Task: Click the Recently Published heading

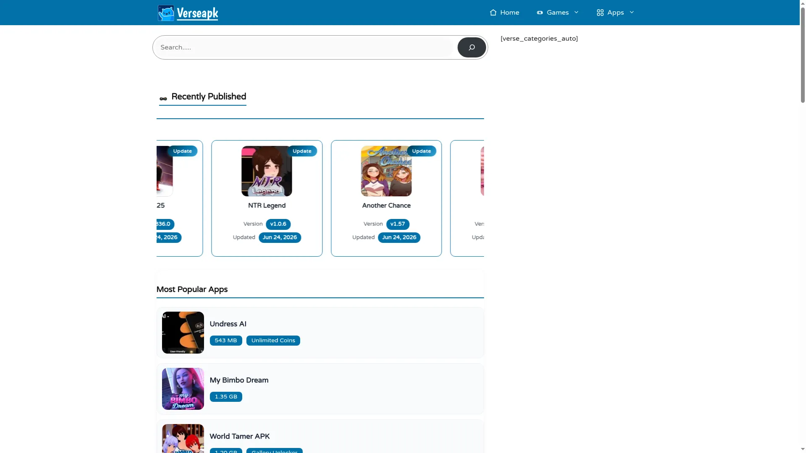Action: pos(209,96)
